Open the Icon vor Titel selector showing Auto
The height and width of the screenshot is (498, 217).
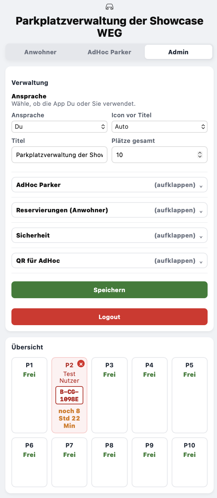(x=159, y=127)
